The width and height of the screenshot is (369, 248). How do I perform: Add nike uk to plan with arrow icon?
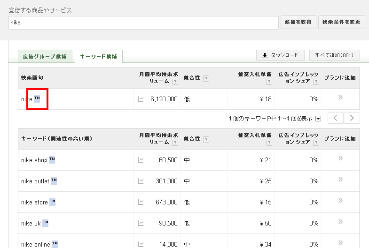coord(340,221)
